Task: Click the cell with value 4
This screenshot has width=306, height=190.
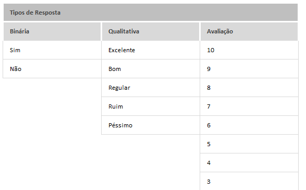Action: tap(249, 163)
